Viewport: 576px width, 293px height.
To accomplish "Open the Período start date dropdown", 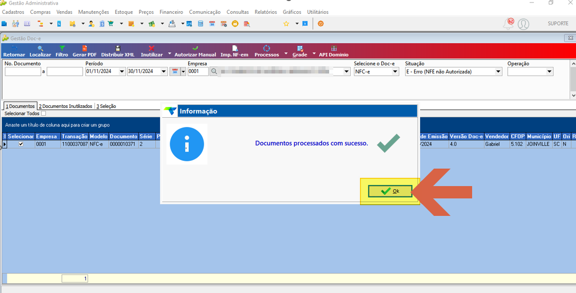I will (x=122, y=72).
